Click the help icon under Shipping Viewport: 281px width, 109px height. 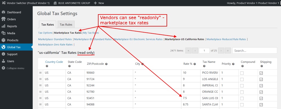(262, 66)
